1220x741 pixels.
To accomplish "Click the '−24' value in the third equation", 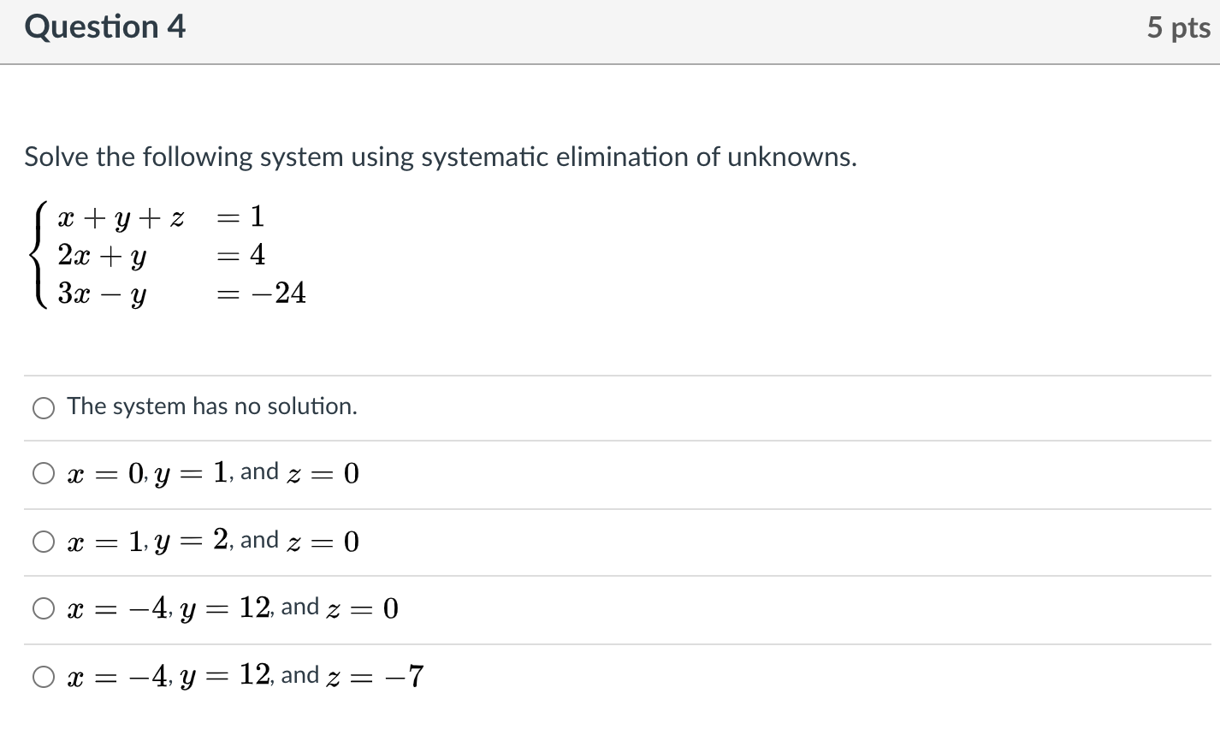I will 278,293.
